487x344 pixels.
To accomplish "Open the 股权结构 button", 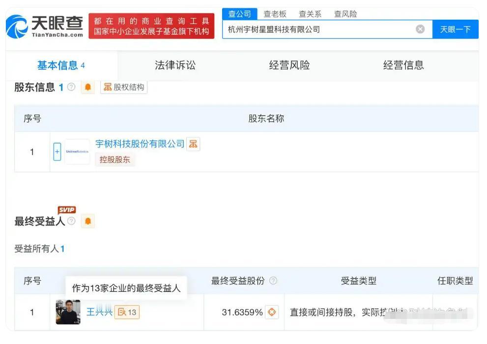I will pyautogui.click(x=124, y=87).
